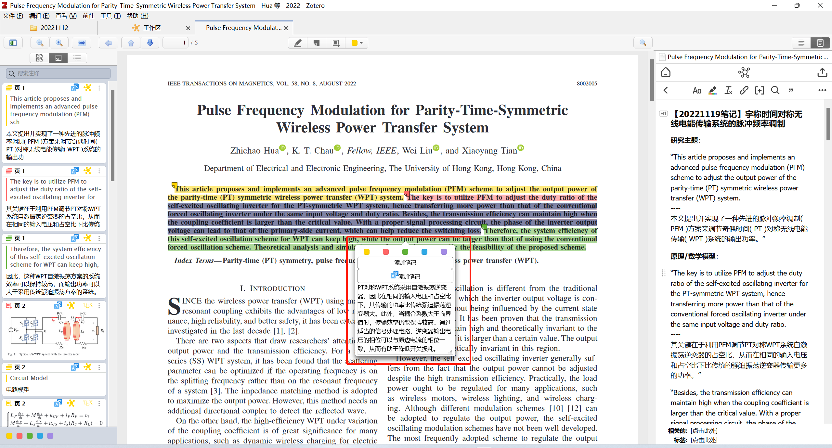832x448 pixels.
Task: Open the note graph view icon
Action: pyautogui.click(x=744, y=72)
